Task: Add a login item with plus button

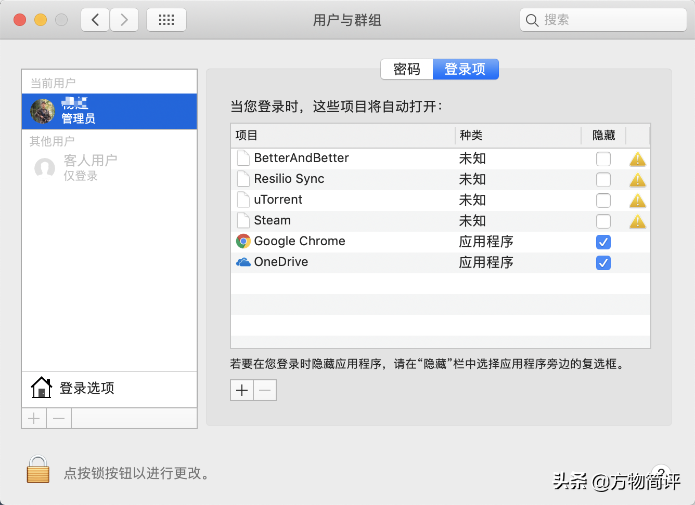Action: pyautogui.click(x=242, y=390)
